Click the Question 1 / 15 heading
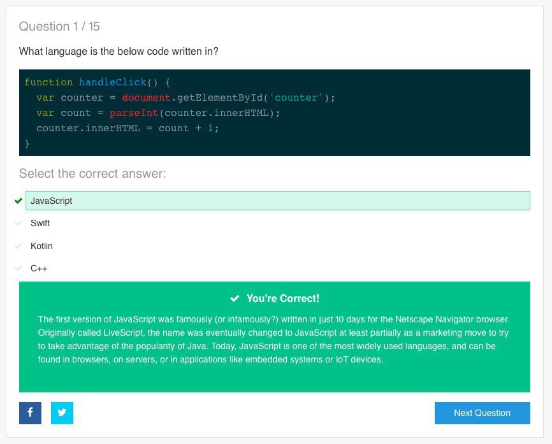Viewport: 552px width, 444px height. (59, 26)
